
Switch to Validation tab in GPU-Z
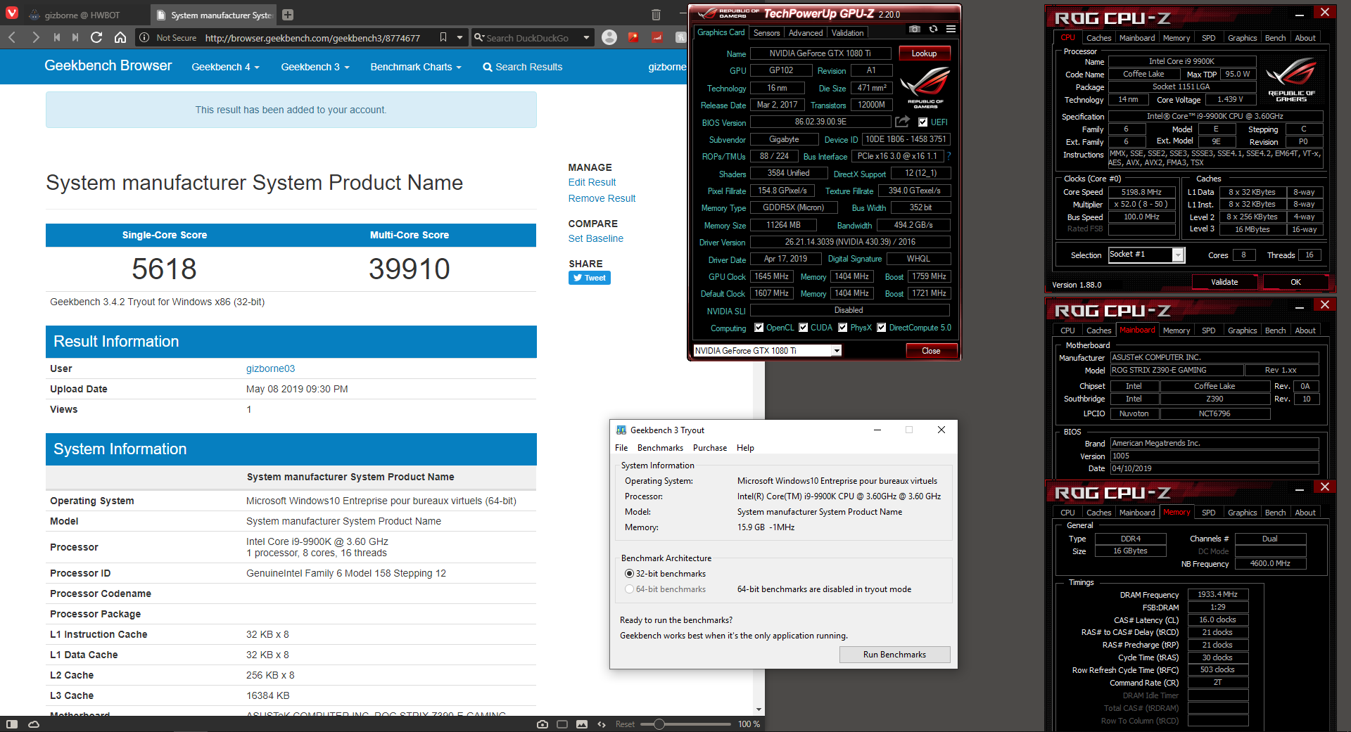coord(848,33)
